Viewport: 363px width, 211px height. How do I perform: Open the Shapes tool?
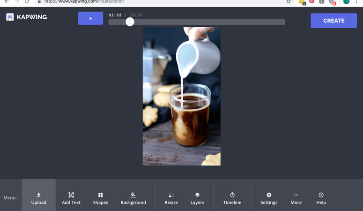point(101,198)
